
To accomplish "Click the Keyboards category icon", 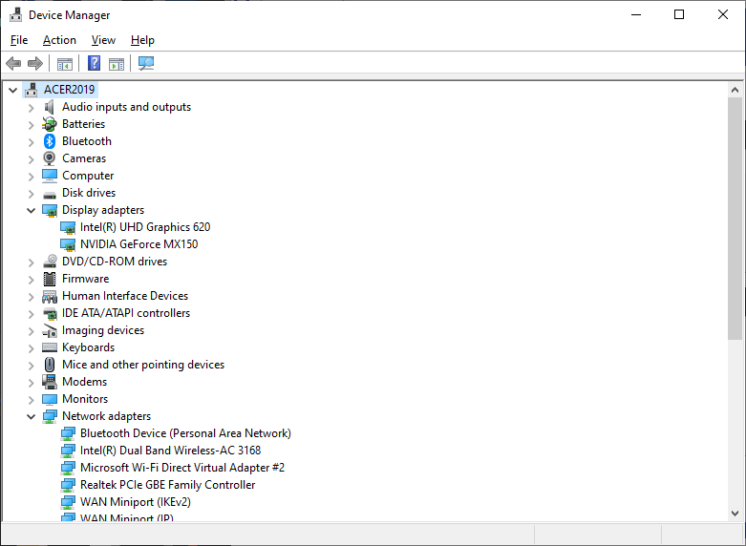I will tap(50, 347).
